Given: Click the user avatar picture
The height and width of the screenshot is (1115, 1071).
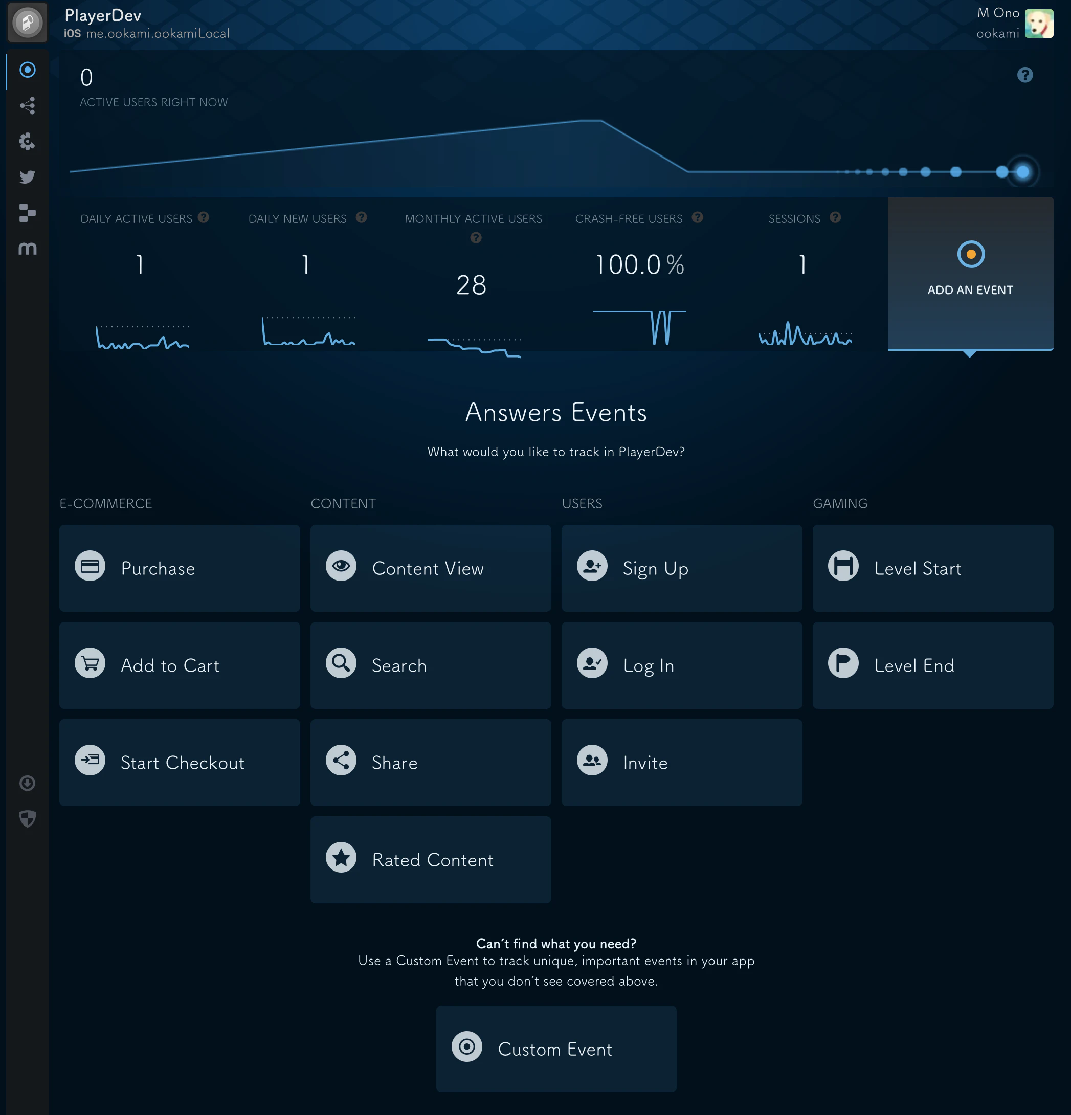Looking at the screenshot, I should [1039, 24].
